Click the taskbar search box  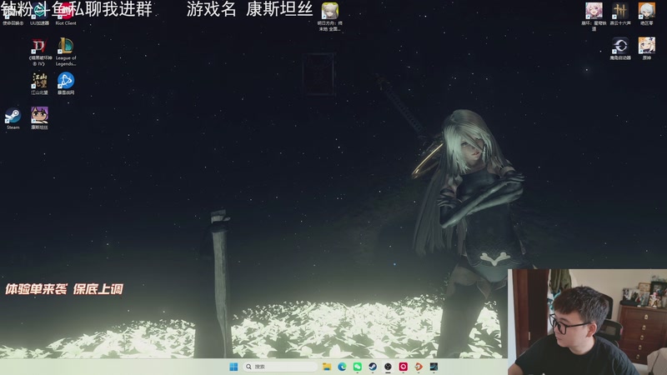point(280,367)
